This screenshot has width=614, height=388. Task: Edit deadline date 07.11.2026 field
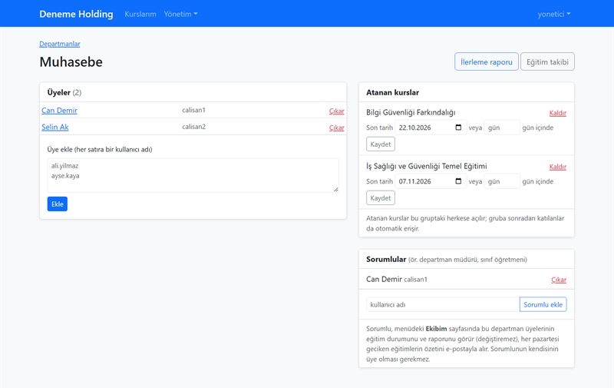[x=431, y=181]
